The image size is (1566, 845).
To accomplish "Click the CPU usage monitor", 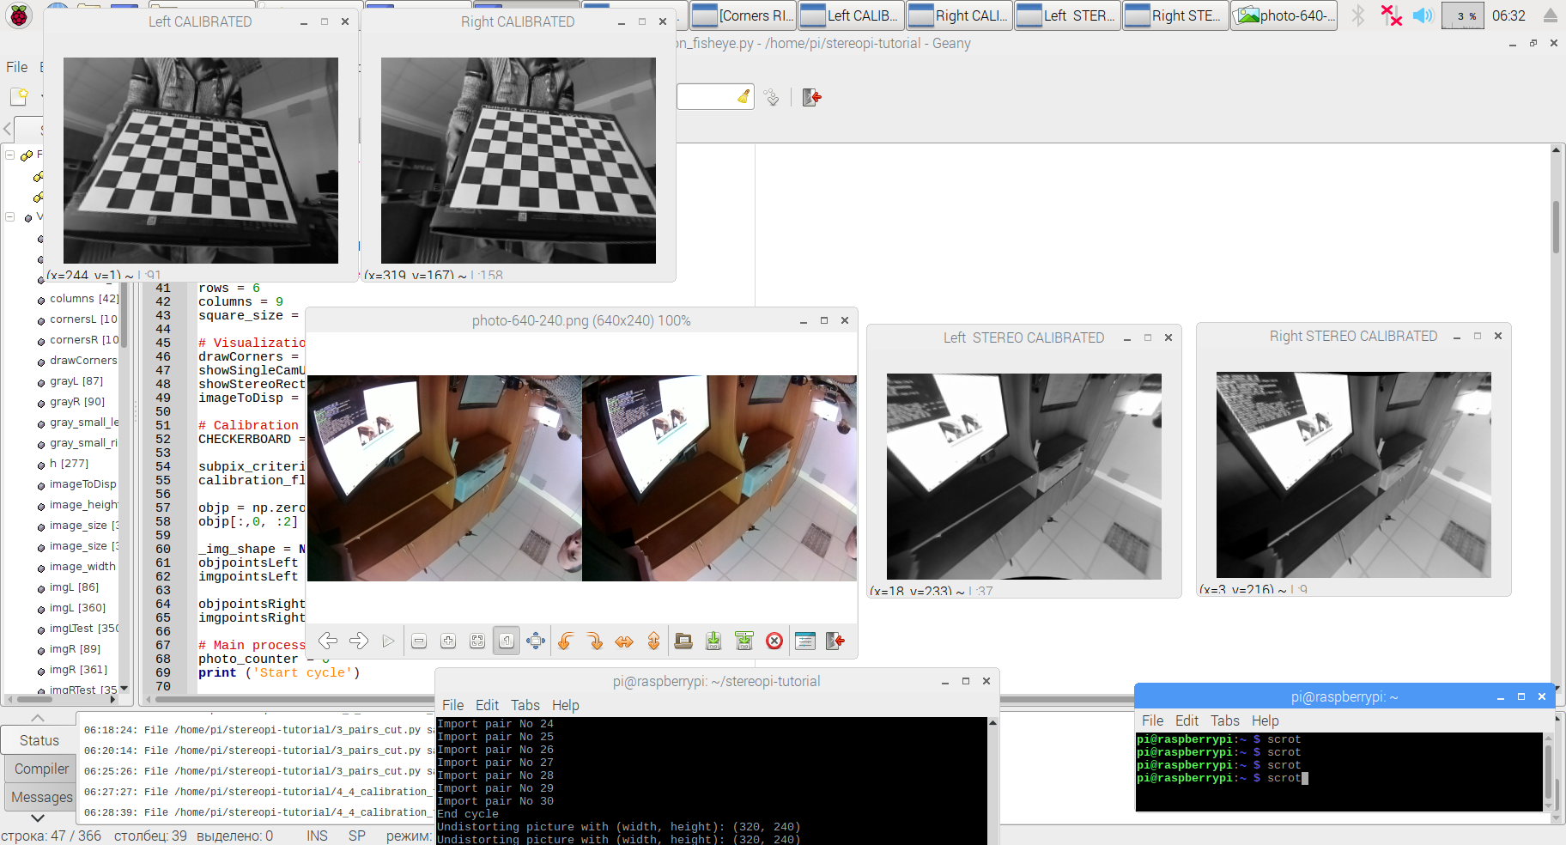I will 1463,15.
